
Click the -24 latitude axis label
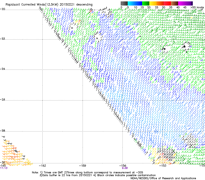tap(2, 69)
